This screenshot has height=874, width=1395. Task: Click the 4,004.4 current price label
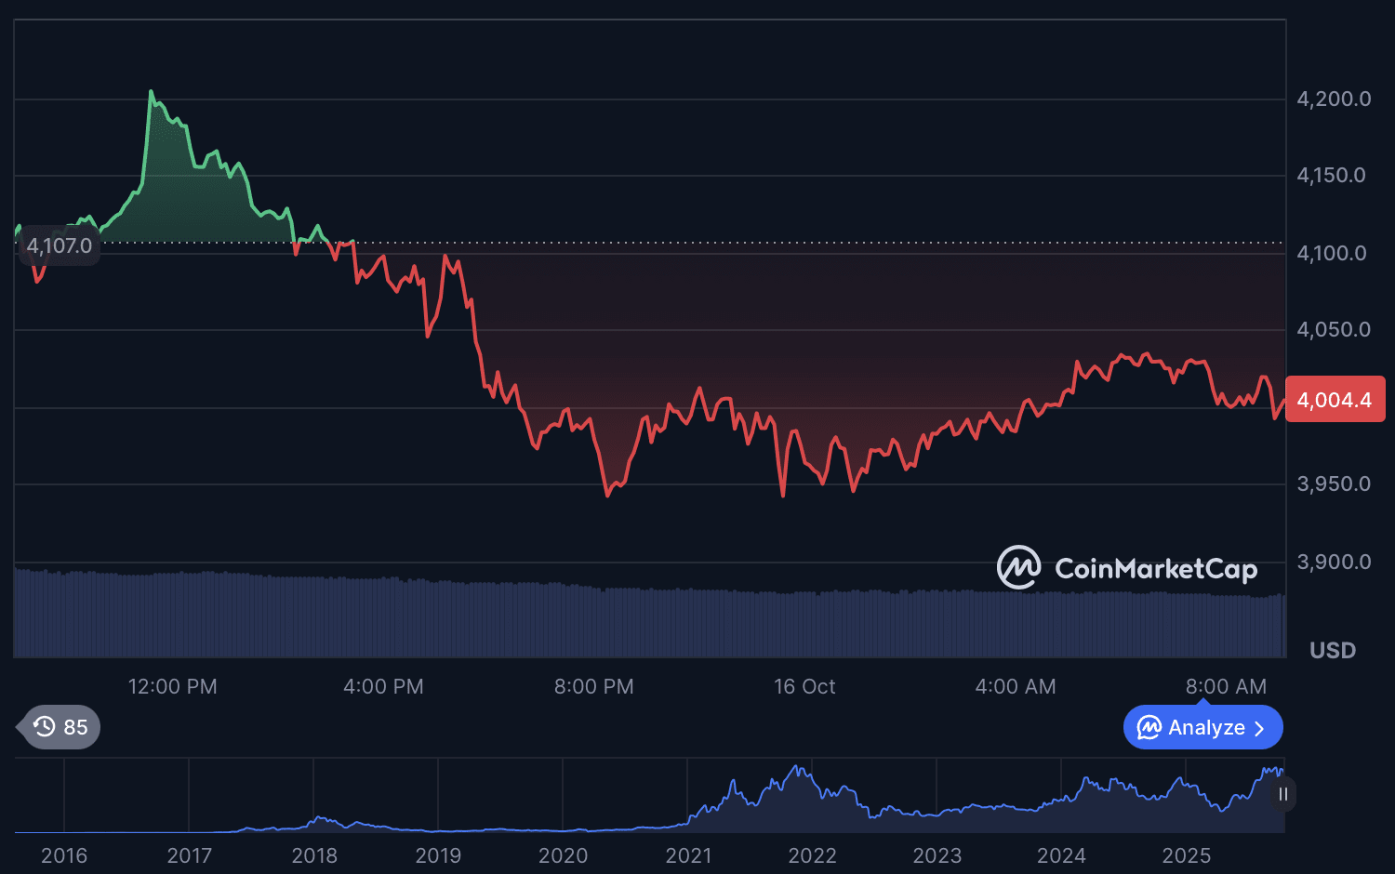[x=1335, y=400]
